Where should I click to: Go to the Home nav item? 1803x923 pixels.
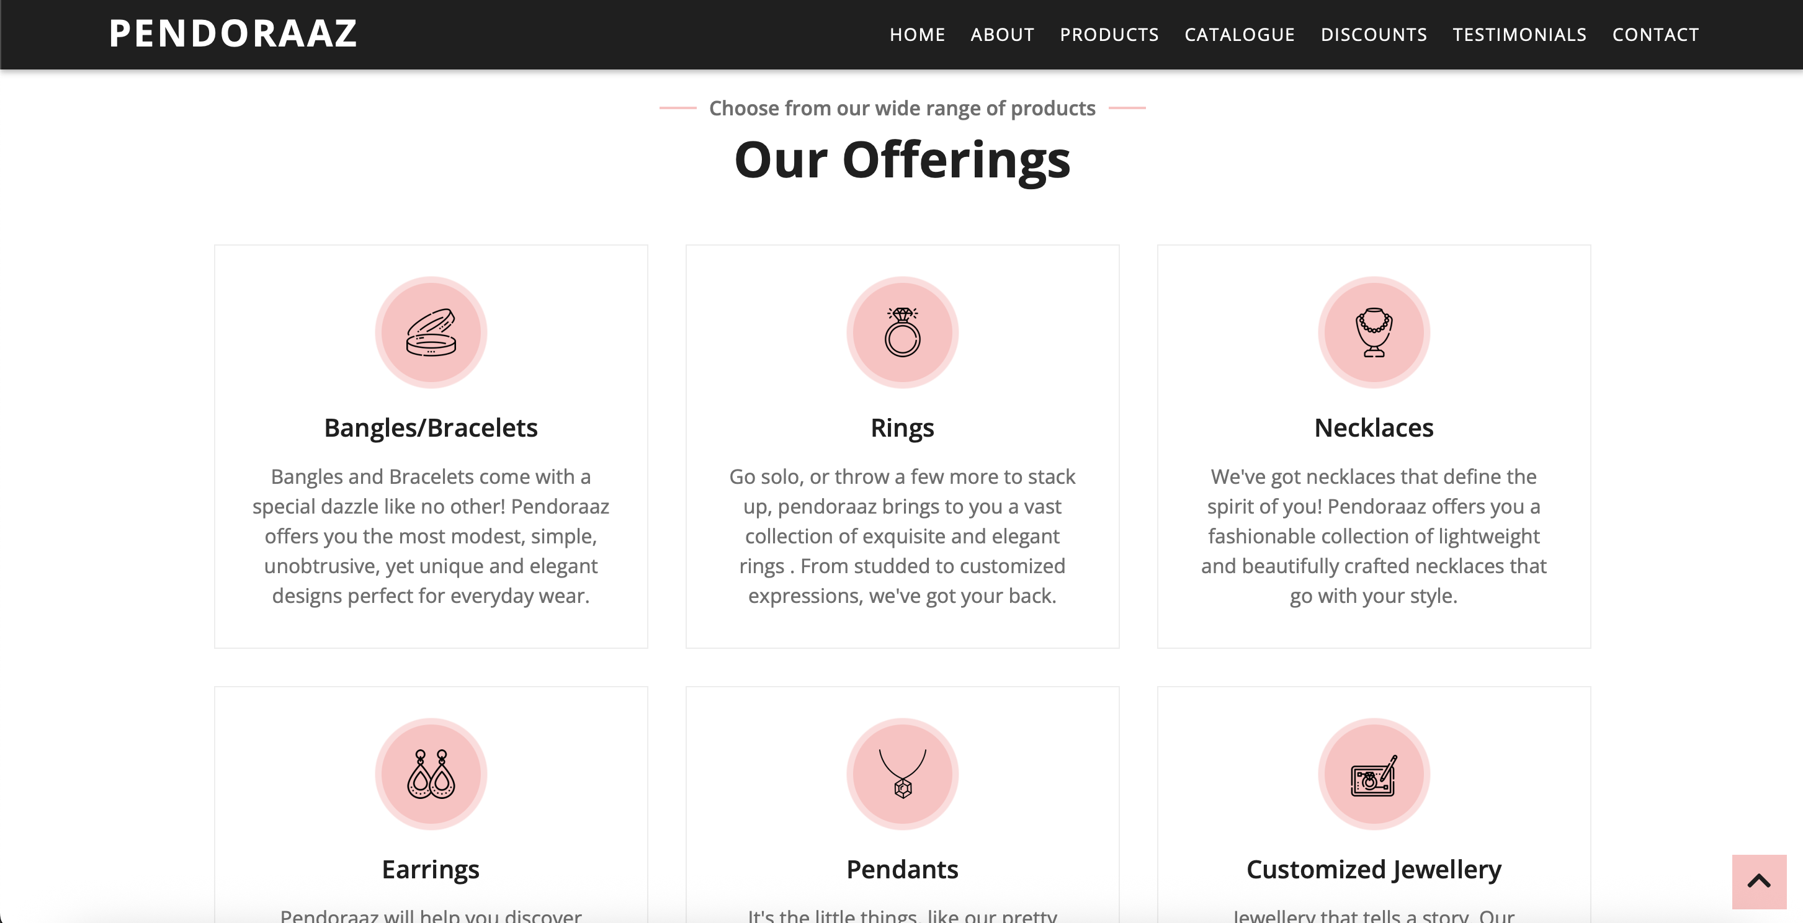pos(917,35)
